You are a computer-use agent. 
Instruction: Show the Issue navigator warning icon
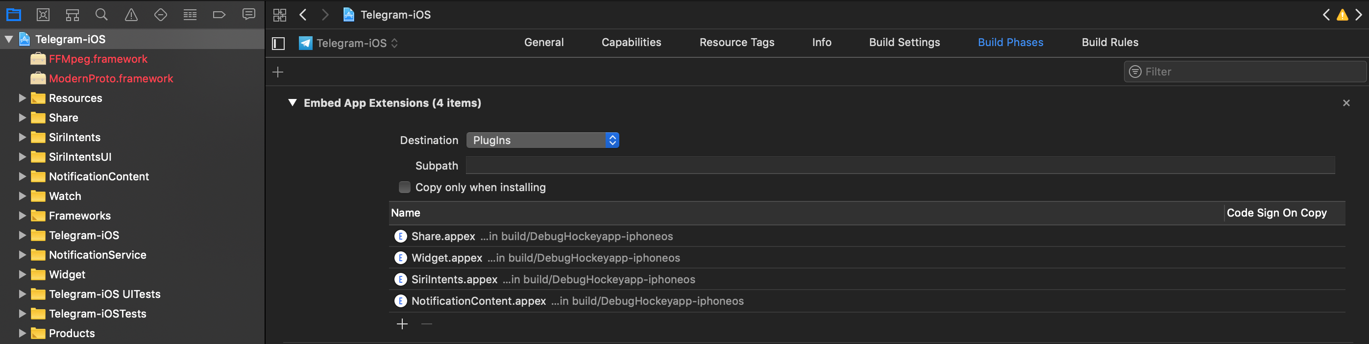click(131, 15)
